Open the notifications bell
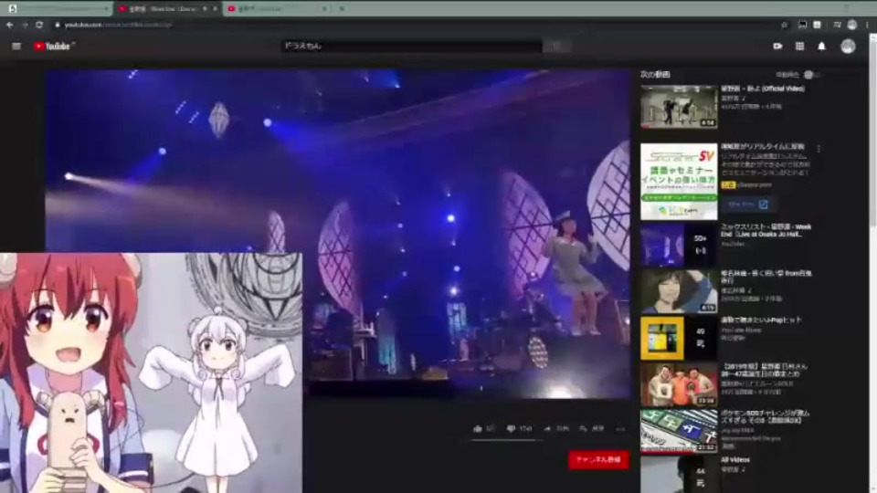Image resolution: width=877 pixels, height=493 pixels. coord(821,47)
